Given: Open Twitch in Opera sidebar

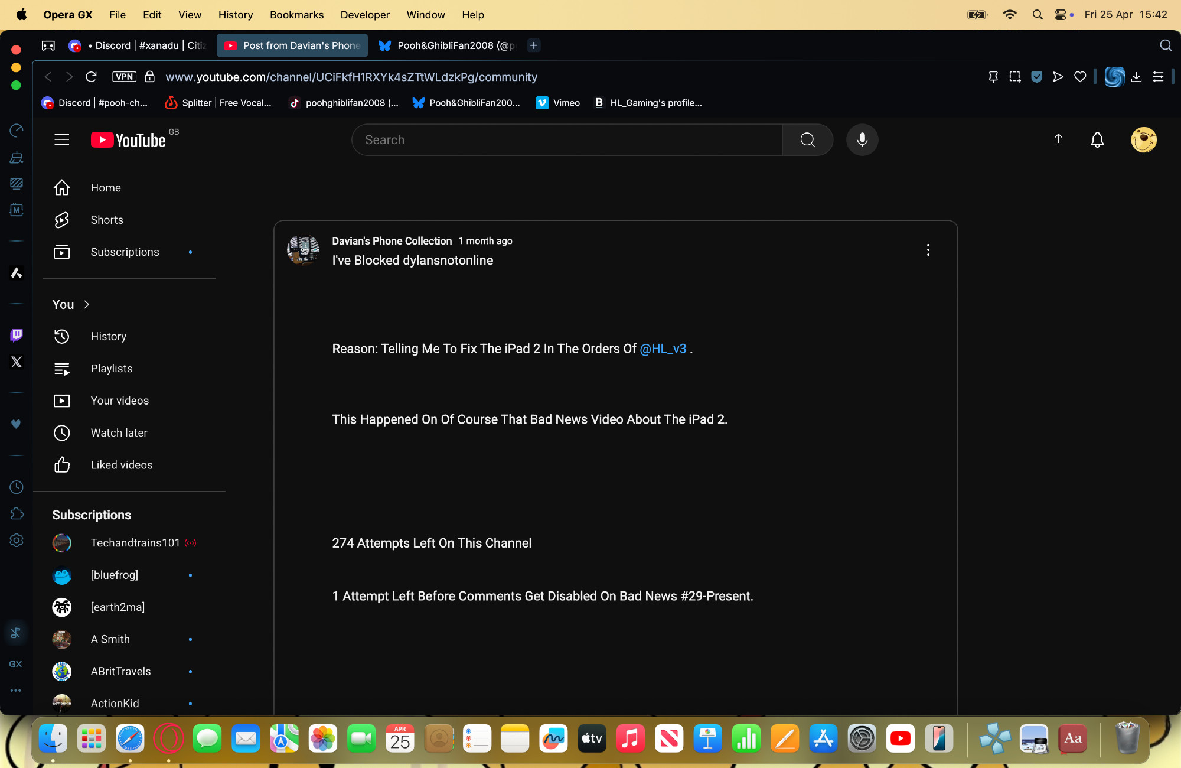Looking at the screenshot, I should tap(17, 336).
